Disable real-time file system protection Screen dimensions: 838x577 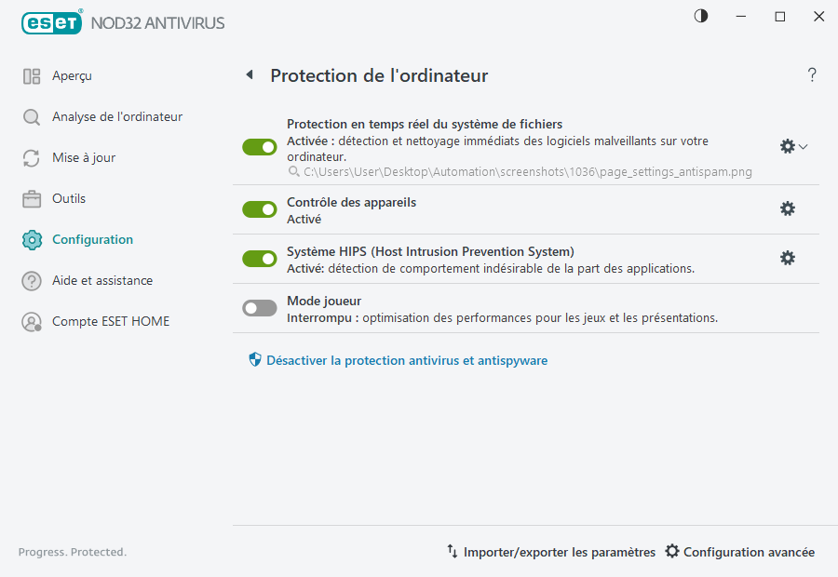click(x=259, y=146)
